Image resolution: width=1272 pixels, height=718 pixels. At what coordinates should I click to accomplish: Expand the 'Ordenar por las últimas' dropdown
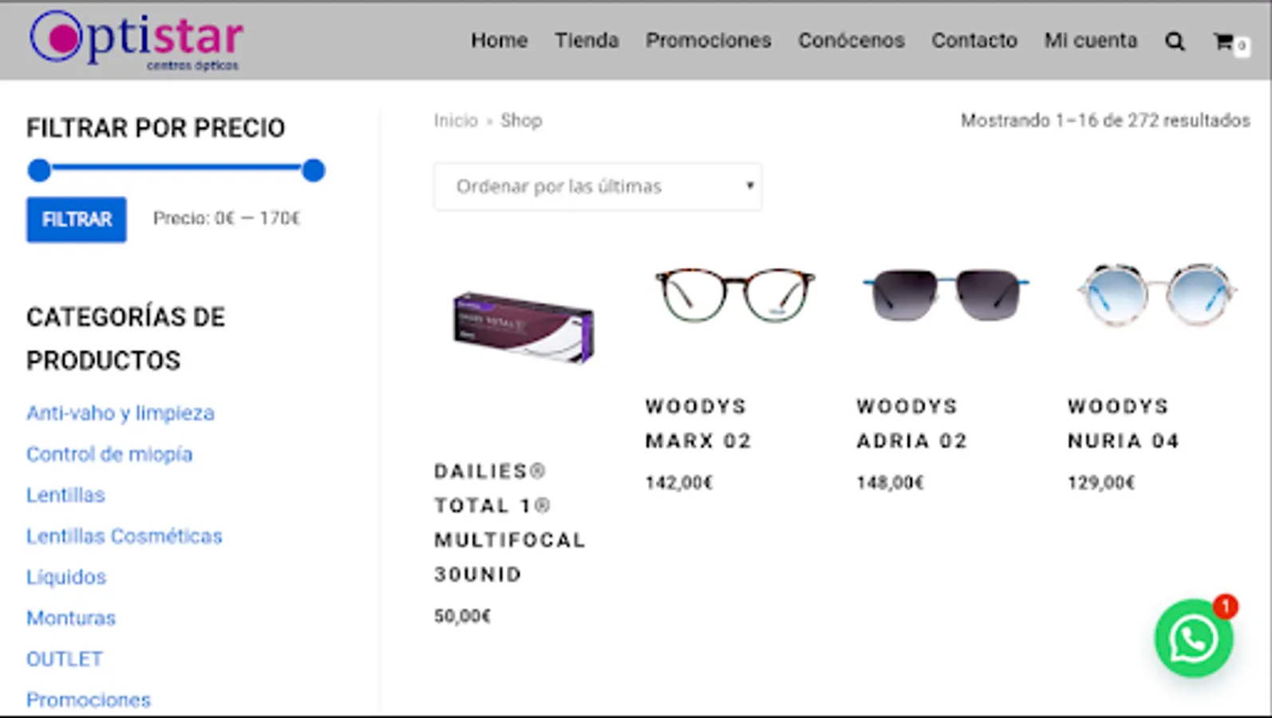(598, 187)
